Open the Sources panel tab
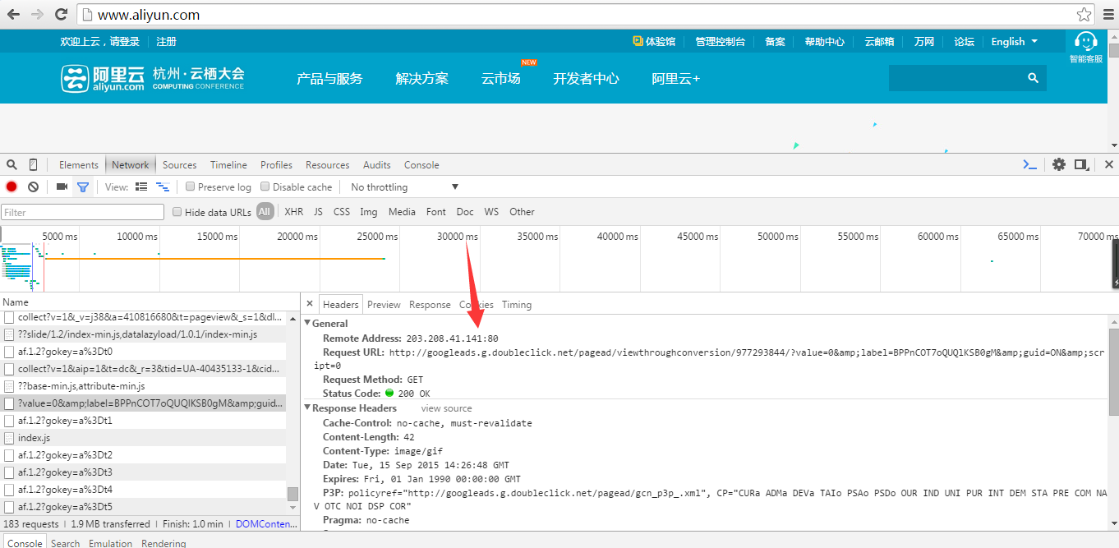Screen dimensions: 1119x548 point(179,164)
